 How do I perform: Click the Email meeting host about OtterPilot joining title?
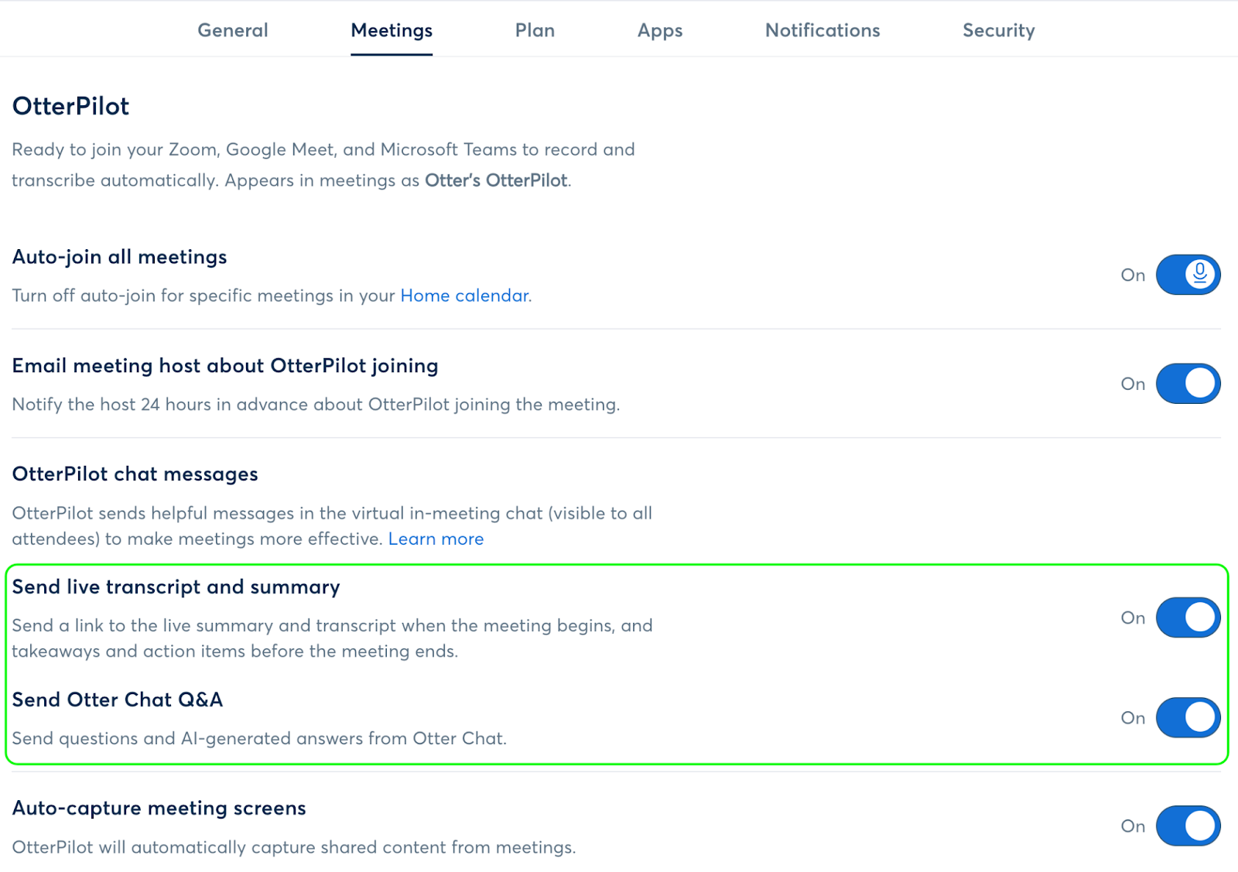pos(225,366)
